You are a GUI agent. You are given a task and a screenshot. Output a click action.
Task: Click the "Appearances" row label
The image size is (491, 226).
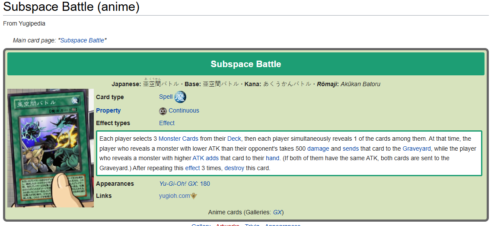pos(115,184)
